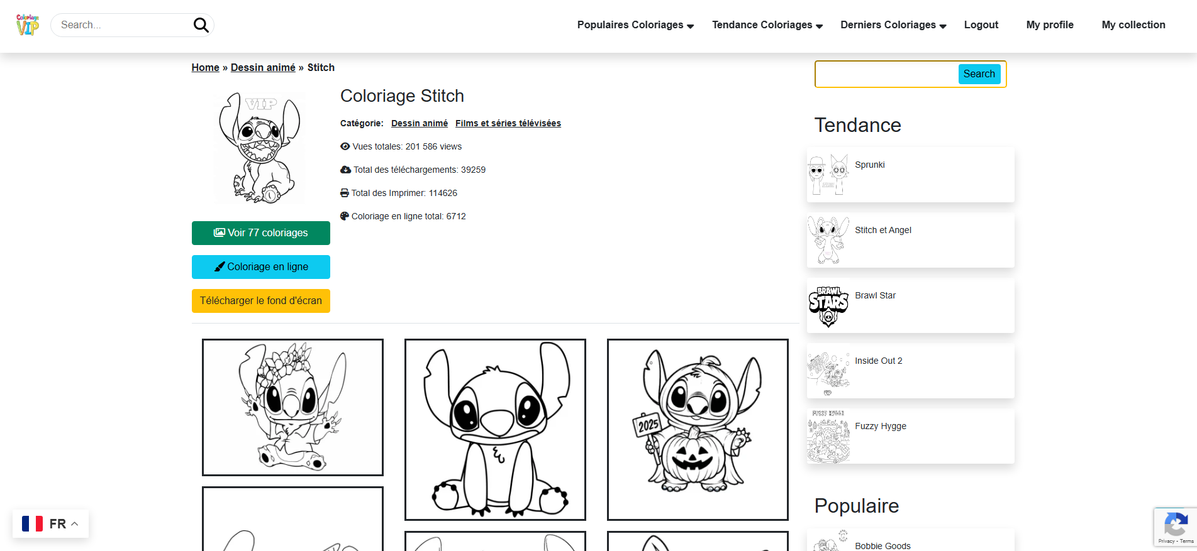Screen dimensions: 1197x551
Task: Go to Home breadcrumb link
Action: 205,67
